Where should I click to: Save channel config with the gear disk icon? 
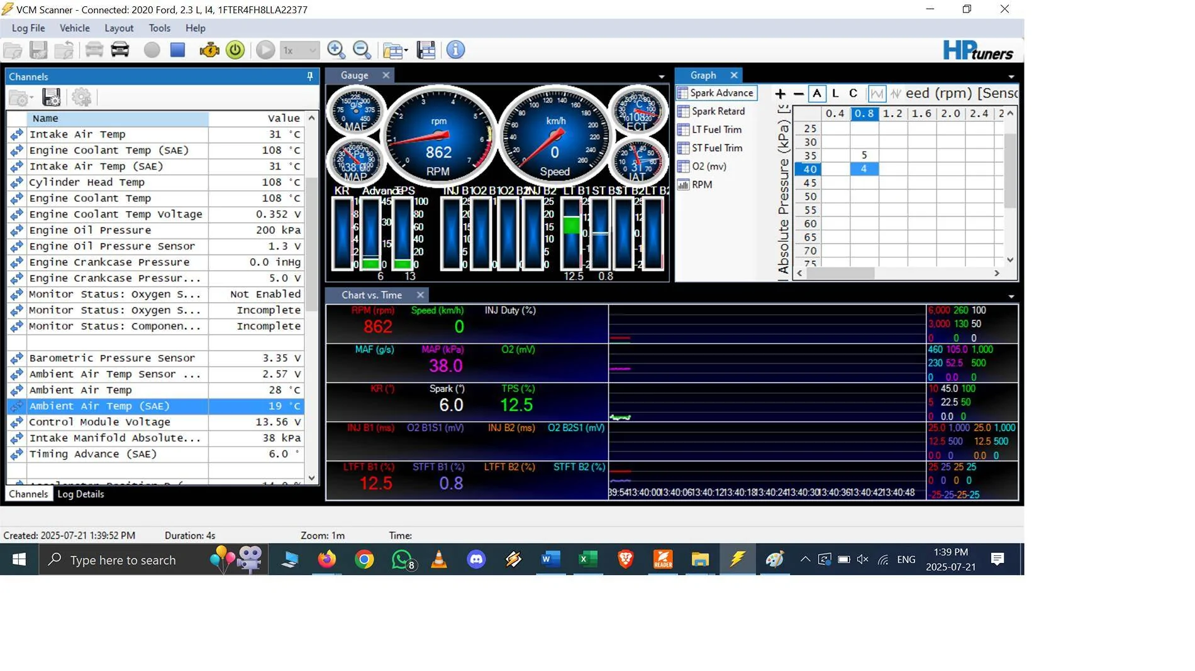click(x=52, y=98)
